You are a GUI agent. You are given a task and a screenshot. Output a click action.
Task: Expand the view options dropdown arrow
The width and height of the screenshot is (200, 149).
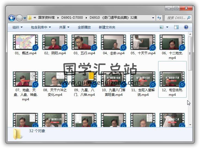[x=167, y=27]
